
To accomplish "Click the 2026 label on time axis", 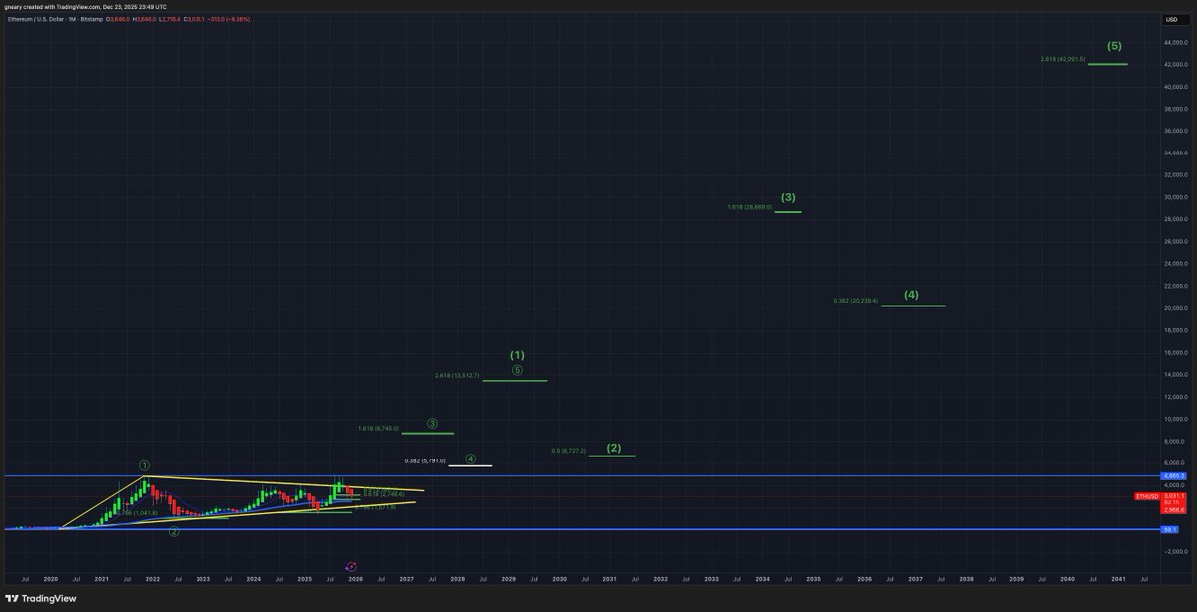I will 356,578.
